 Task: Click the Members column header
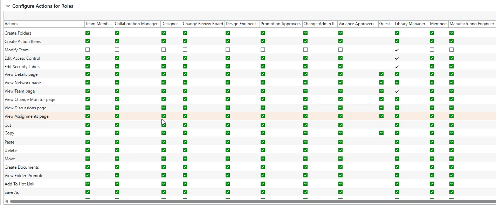tap(439, 24)
